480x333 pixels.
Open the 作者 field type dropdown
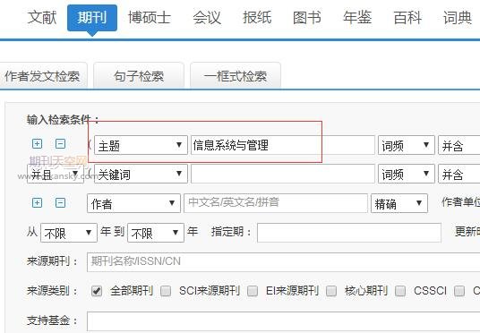[x=133, y=203]
